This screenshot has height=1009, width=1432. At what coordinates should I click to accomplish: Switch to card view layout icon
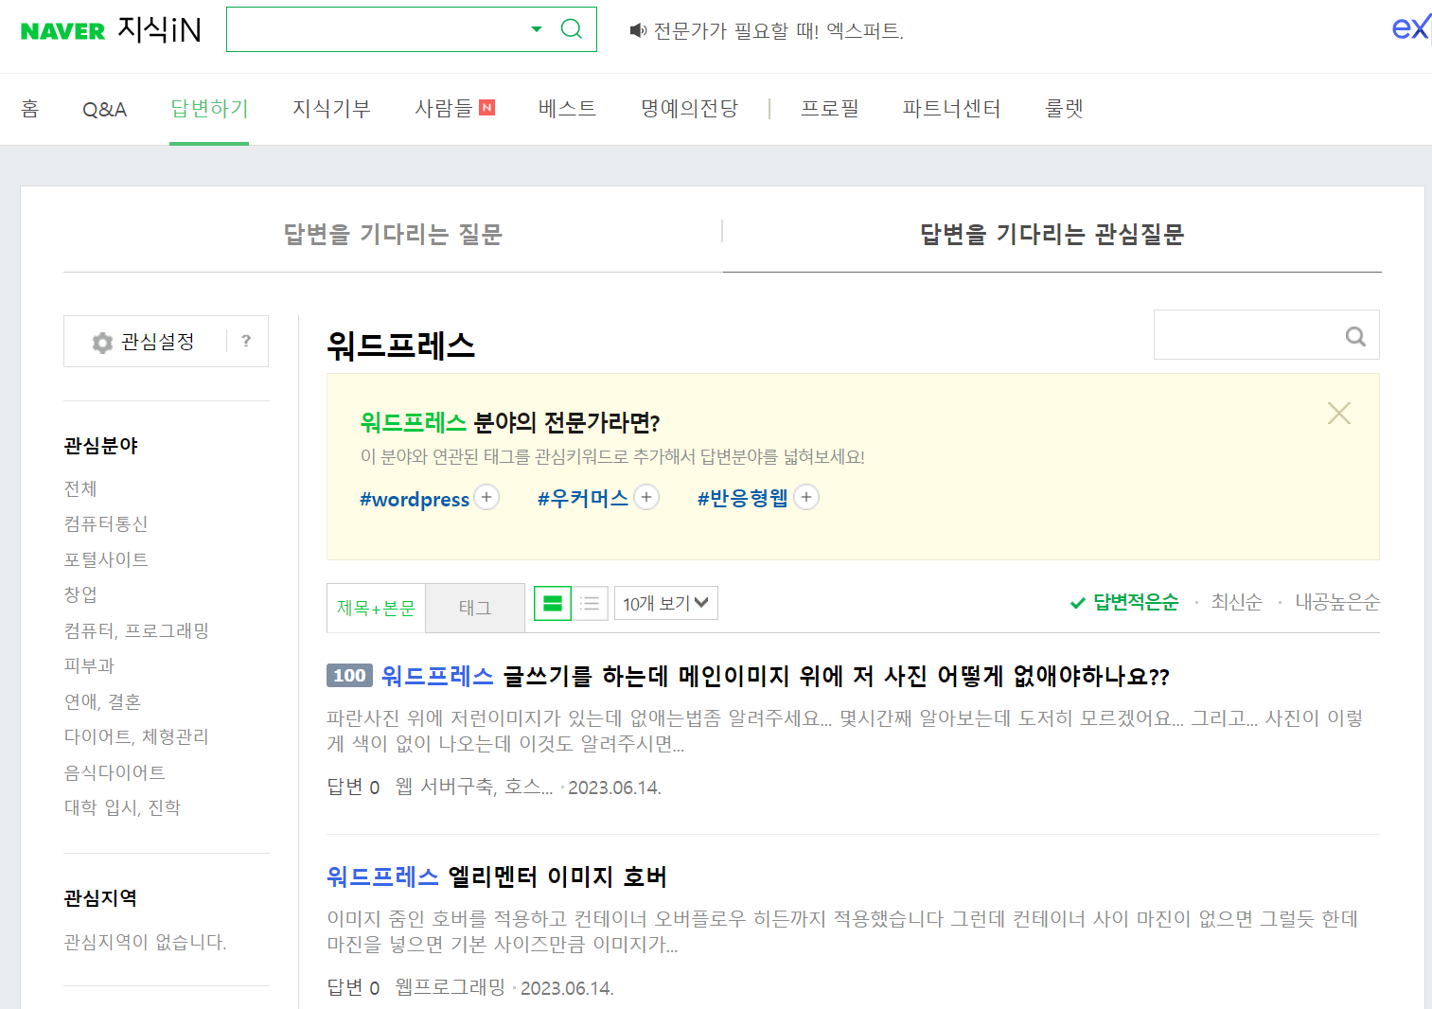[x=553, y=603]
